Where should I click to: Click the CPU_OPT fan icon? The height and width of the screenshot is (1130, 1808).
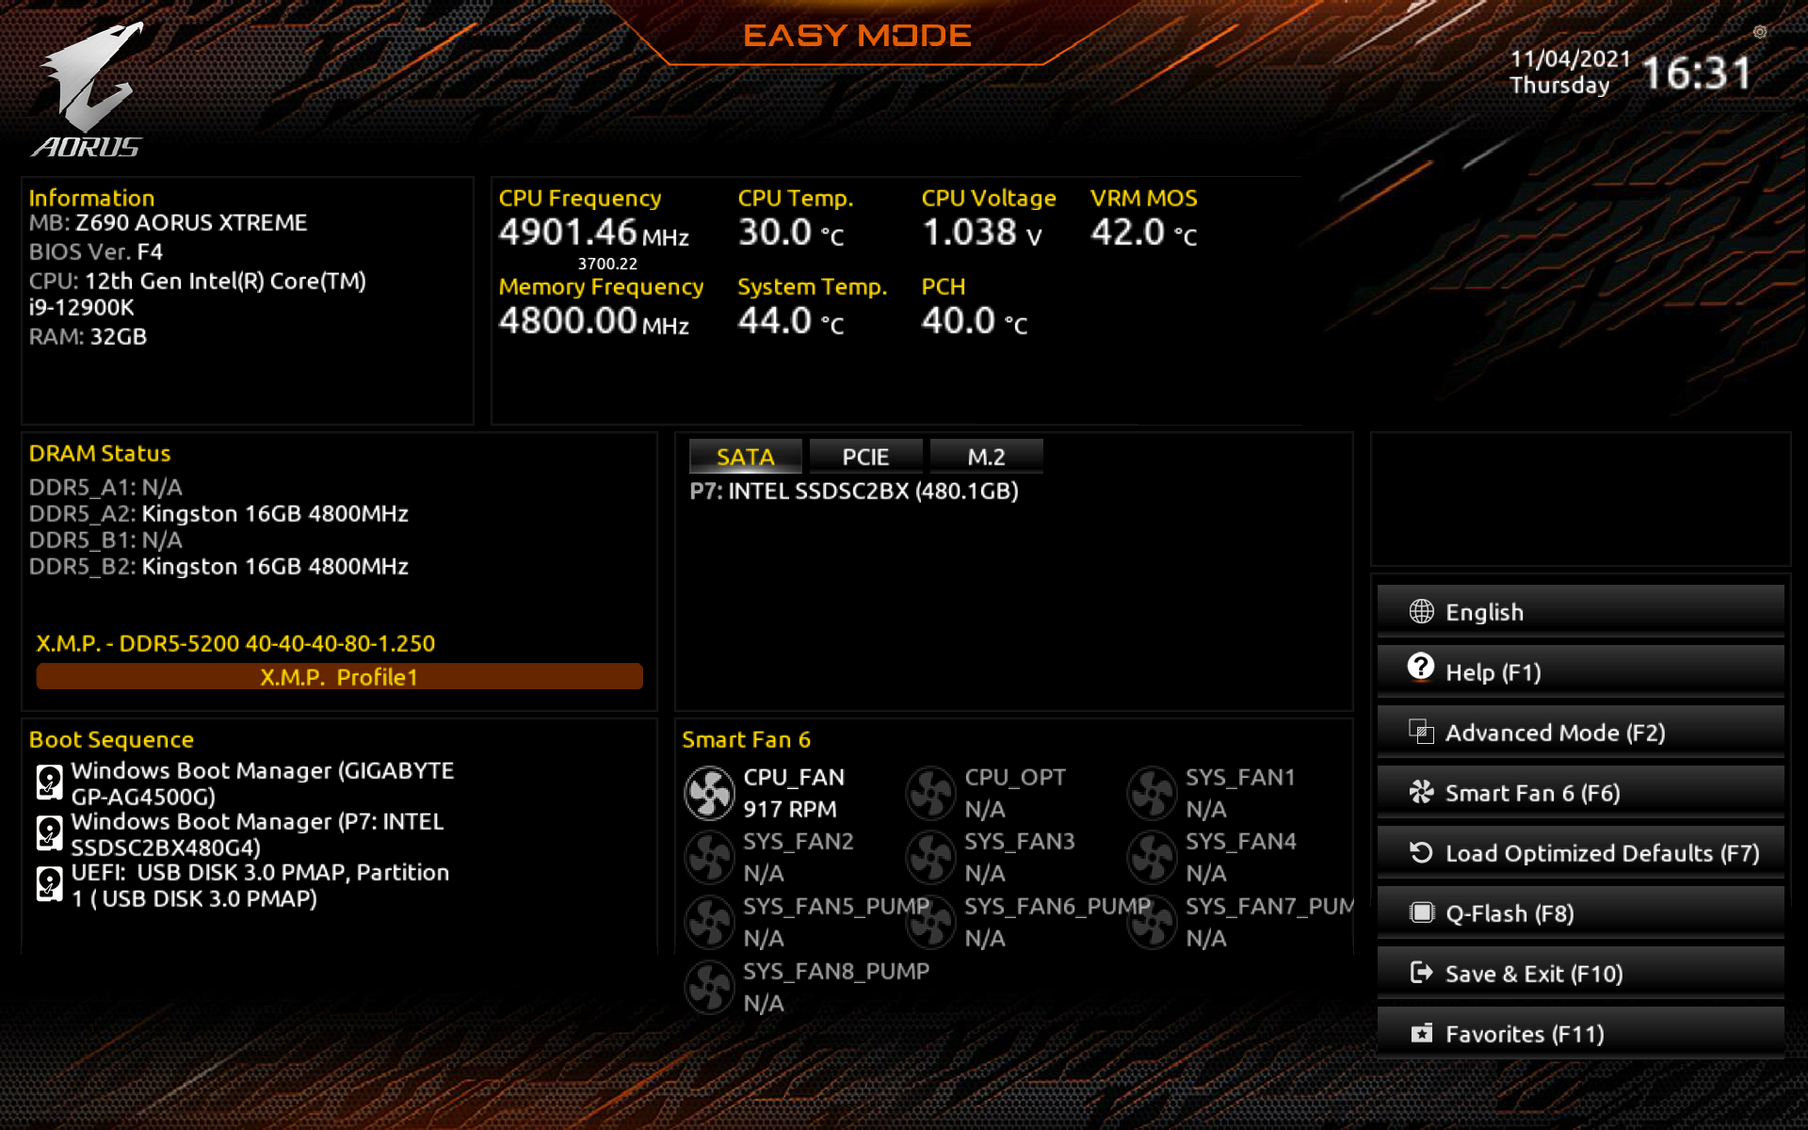pyautogui.click(x=930, y=793)
